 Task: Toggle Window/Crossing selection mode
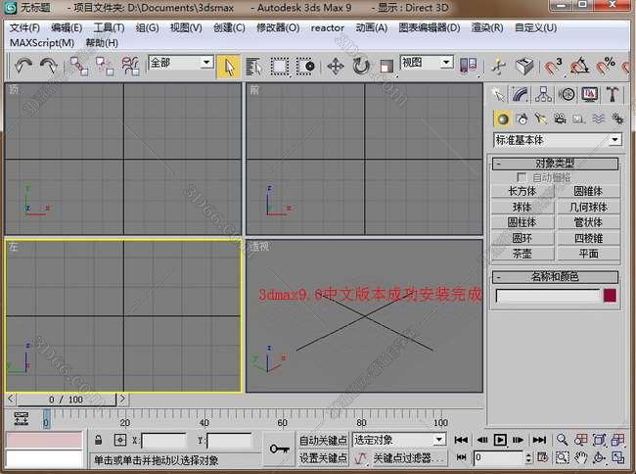point(305,67)
